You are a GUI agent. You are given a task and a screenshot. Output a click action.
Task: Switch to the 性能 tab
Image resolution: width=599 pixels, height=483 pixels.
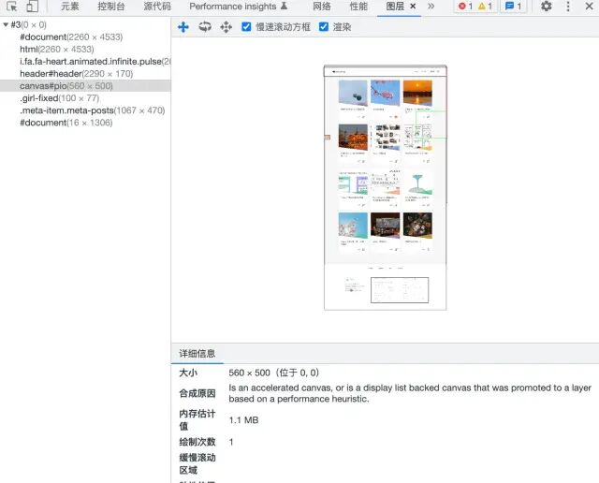point(358,7)
